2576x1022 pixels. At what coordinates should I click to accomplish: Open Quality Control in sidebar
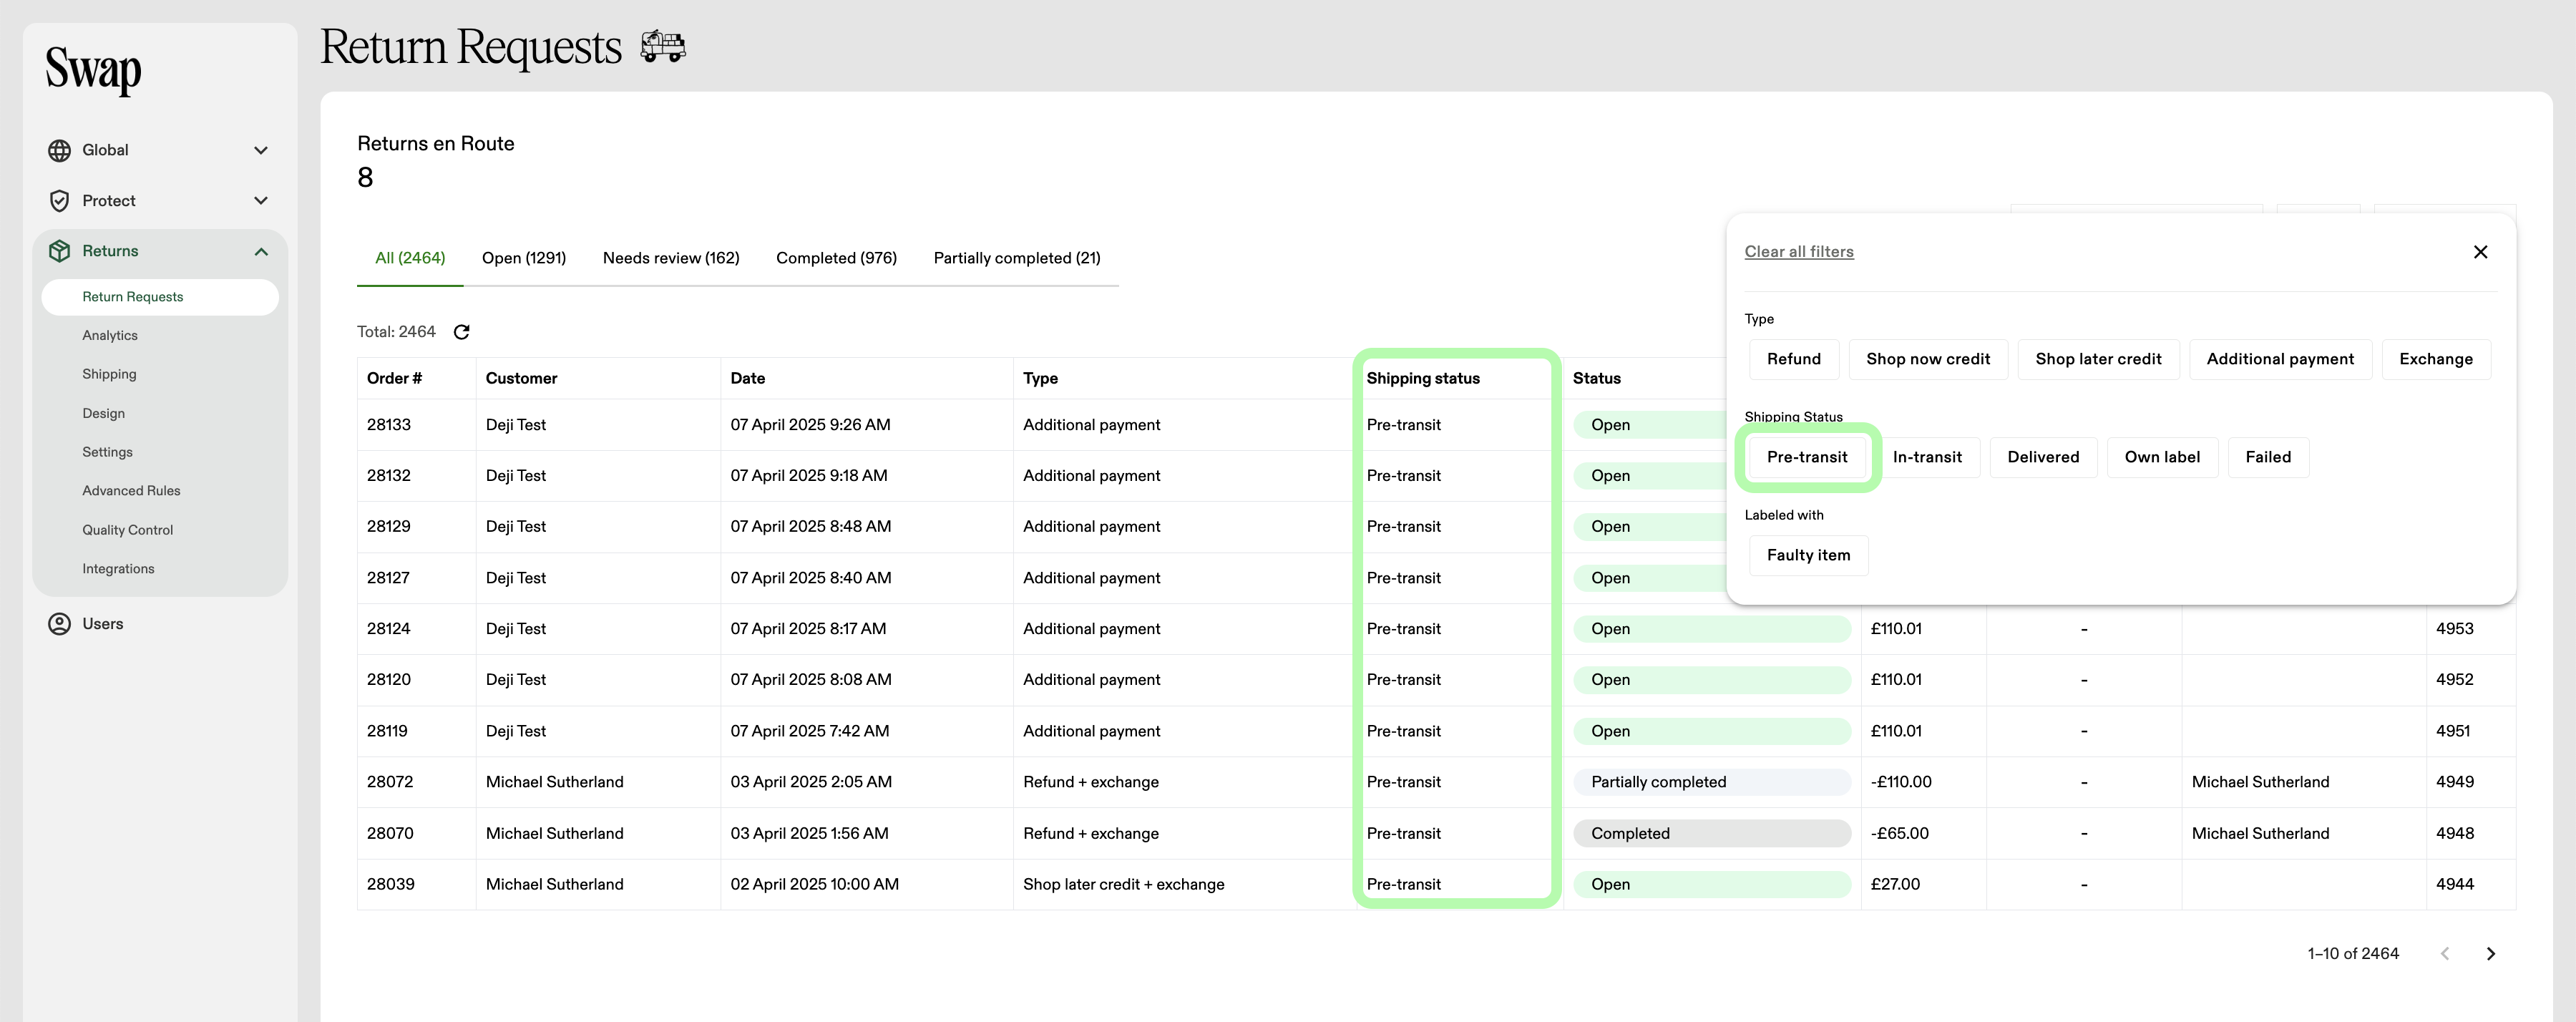(127, 530)
